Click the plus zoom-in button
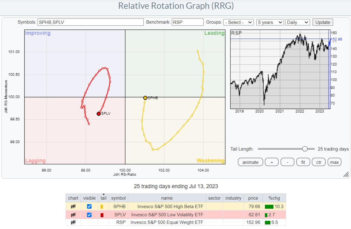The image size is (351, 229). click(272, 162)
